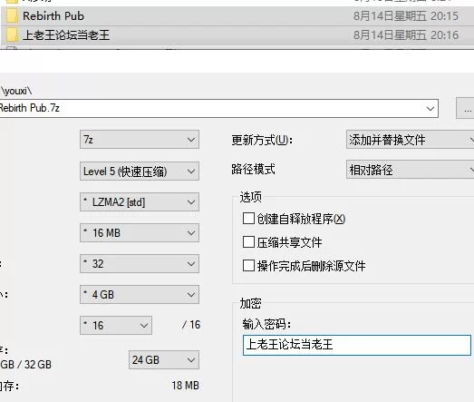Click the 18 MB memory value
This screenshot has height=402, width=474.
[185, 386]
